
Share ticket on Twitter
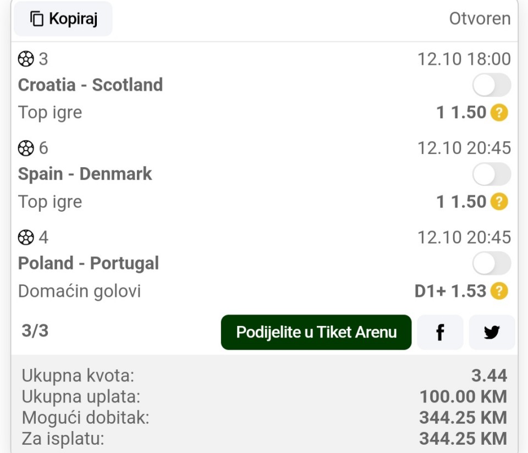coord(492,333)
